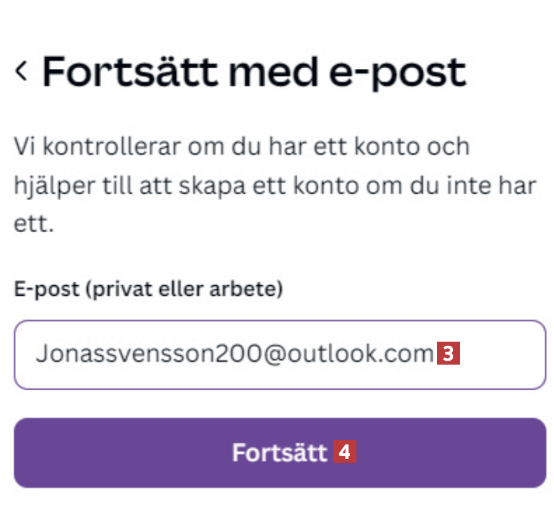Click the line starting "Vi kontrollerar"

point(242,147)
